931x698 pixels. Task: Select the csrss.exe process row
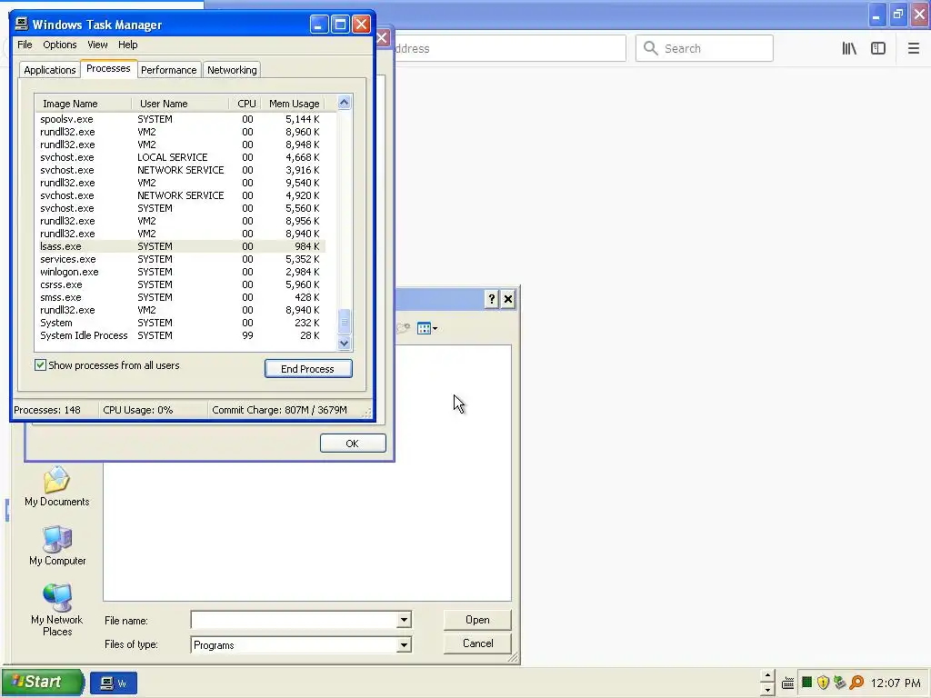(181, 284)
